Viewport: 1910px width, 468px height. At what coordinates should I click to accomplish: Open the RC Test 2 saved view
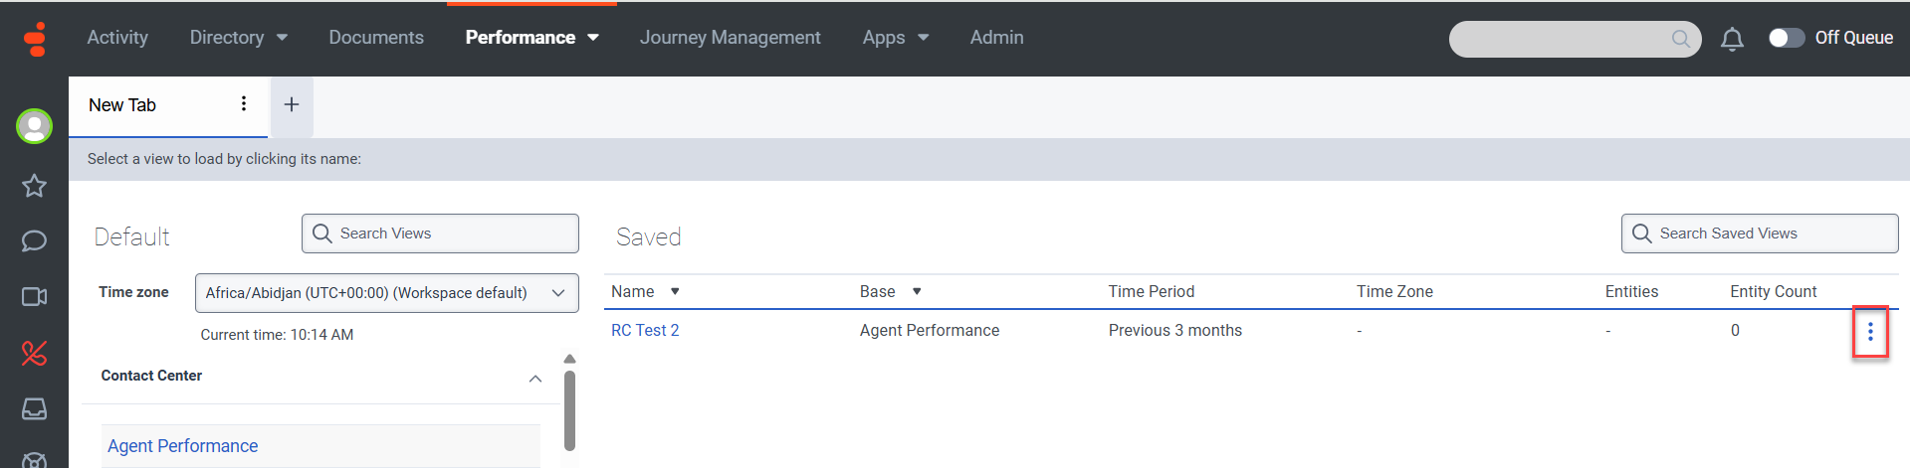click(645, 330)
